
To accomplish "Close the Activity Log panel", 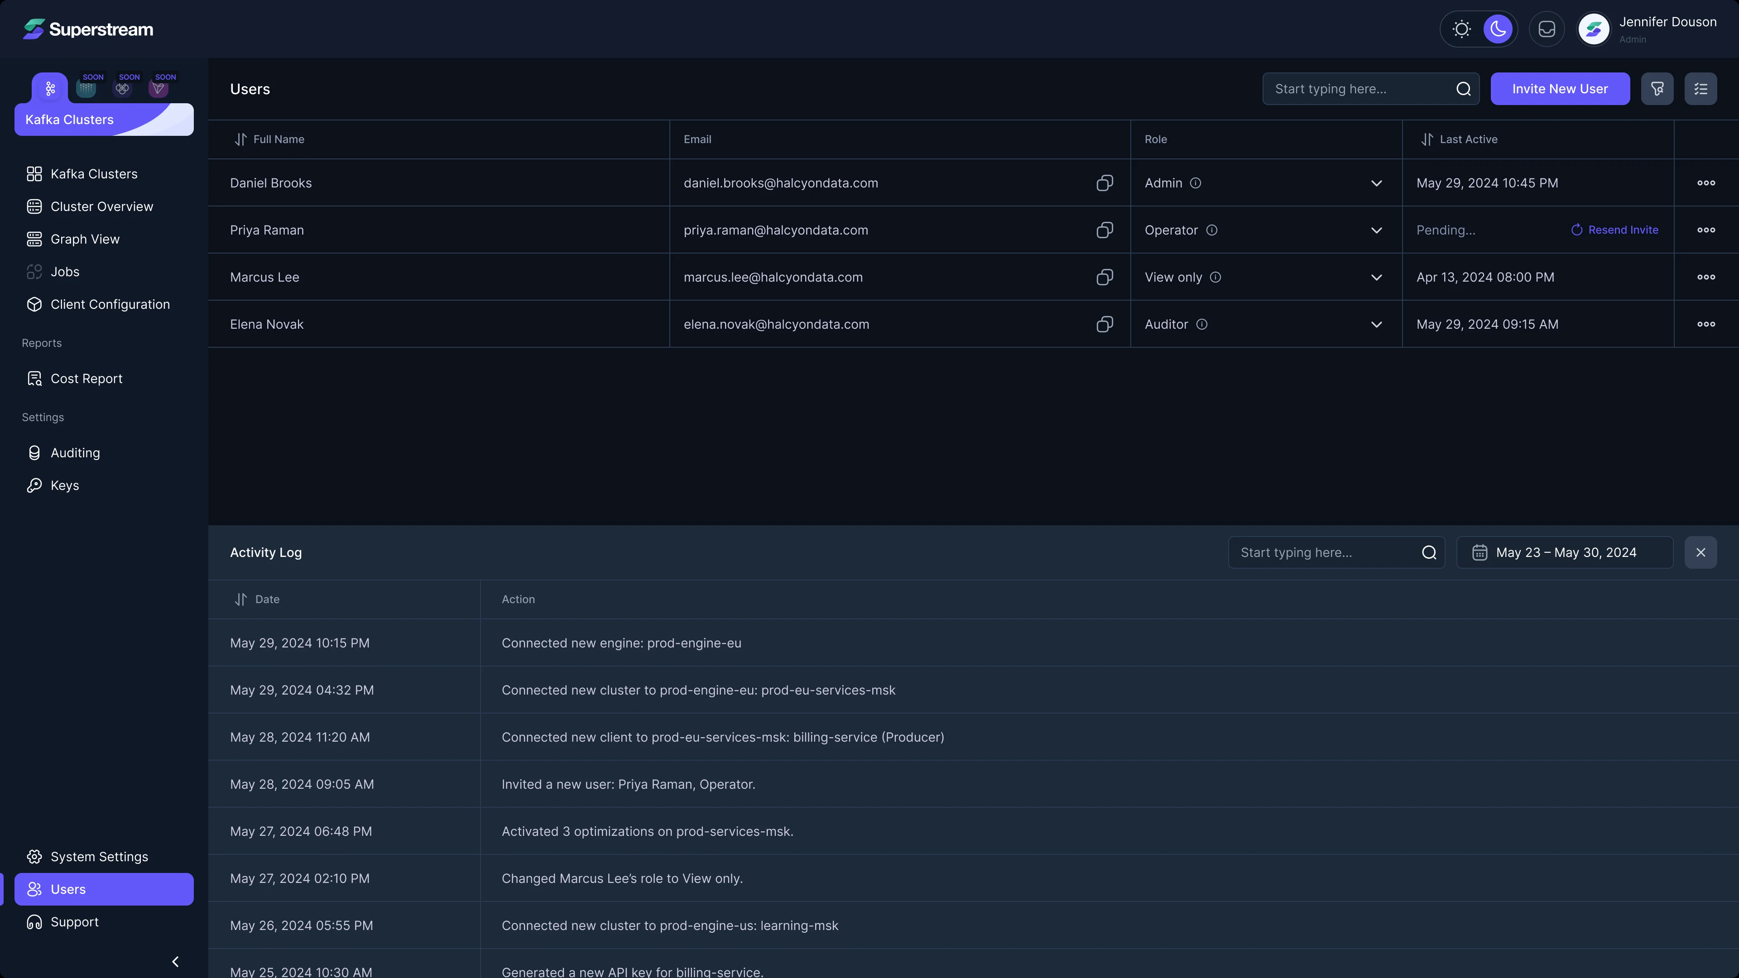I will tap(1701, 553).
